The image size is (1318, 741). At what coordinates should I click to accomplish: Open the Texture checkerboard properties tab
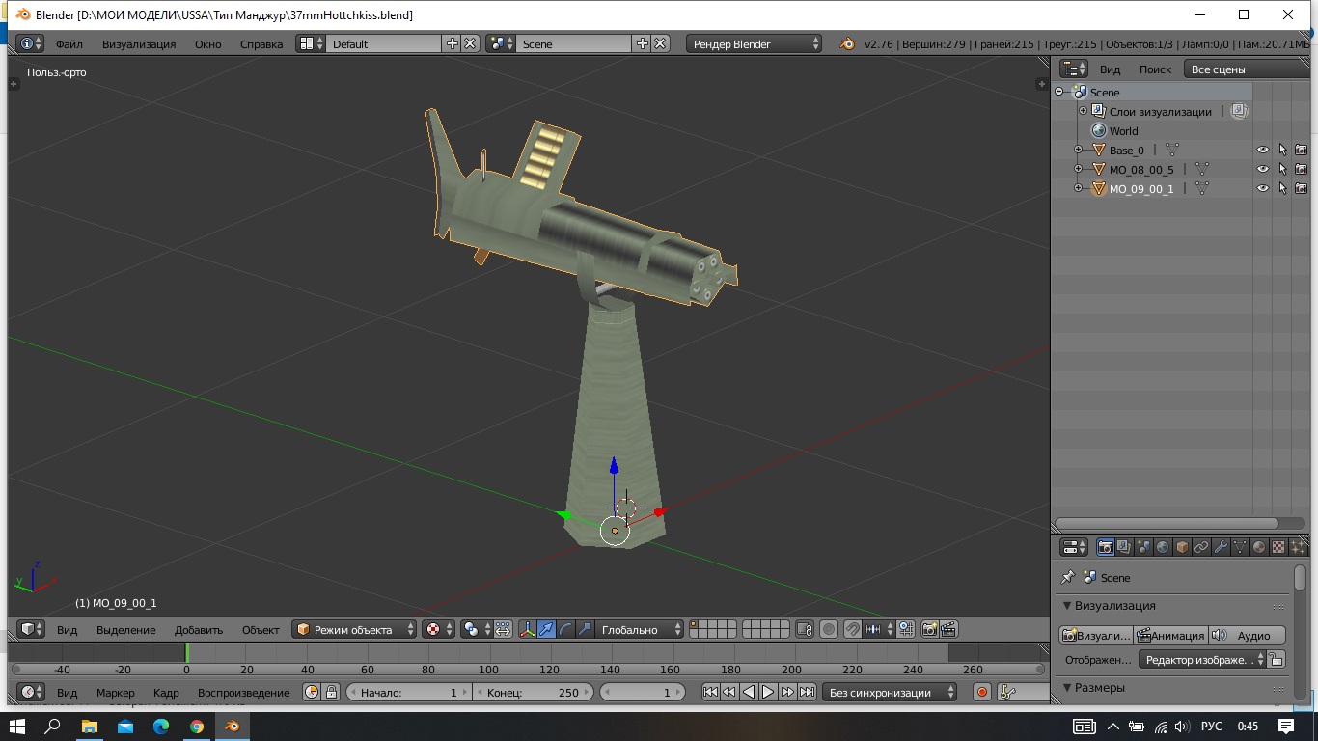pos(1278,547)
